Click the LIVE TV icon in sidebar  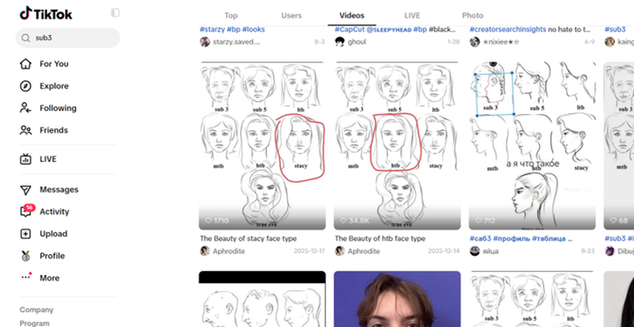click(26, 159)
